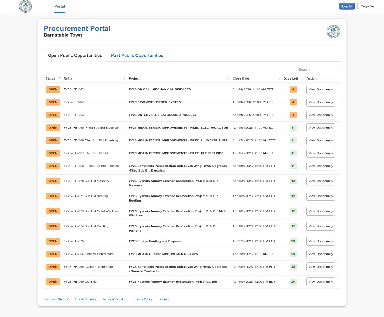The height and width of the screenshot is (317, 384).
Task: Click the Barnstable seal beside Procurement Portal heading
Action: [x=333, y=31]
